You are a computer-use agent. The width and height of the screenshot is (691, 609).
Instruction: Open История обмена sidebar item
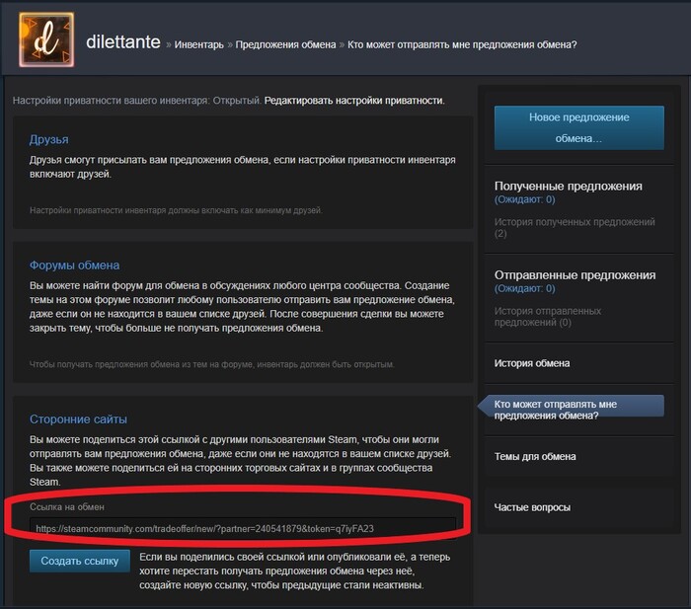(532, 363)
